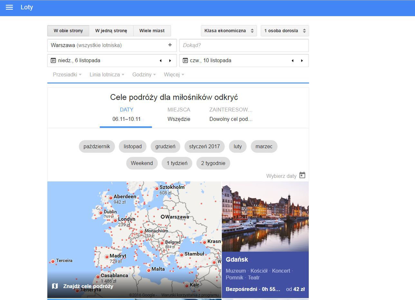Open the 1 osoba dorosła passengers dropdown
The image size is (415, 300).
285,31
